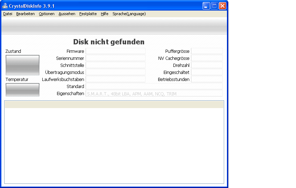The height and width of the screenshot is (188, 296).
Task: Click the Laufwerksbuchstaben field
Action: tap(116, 79)
